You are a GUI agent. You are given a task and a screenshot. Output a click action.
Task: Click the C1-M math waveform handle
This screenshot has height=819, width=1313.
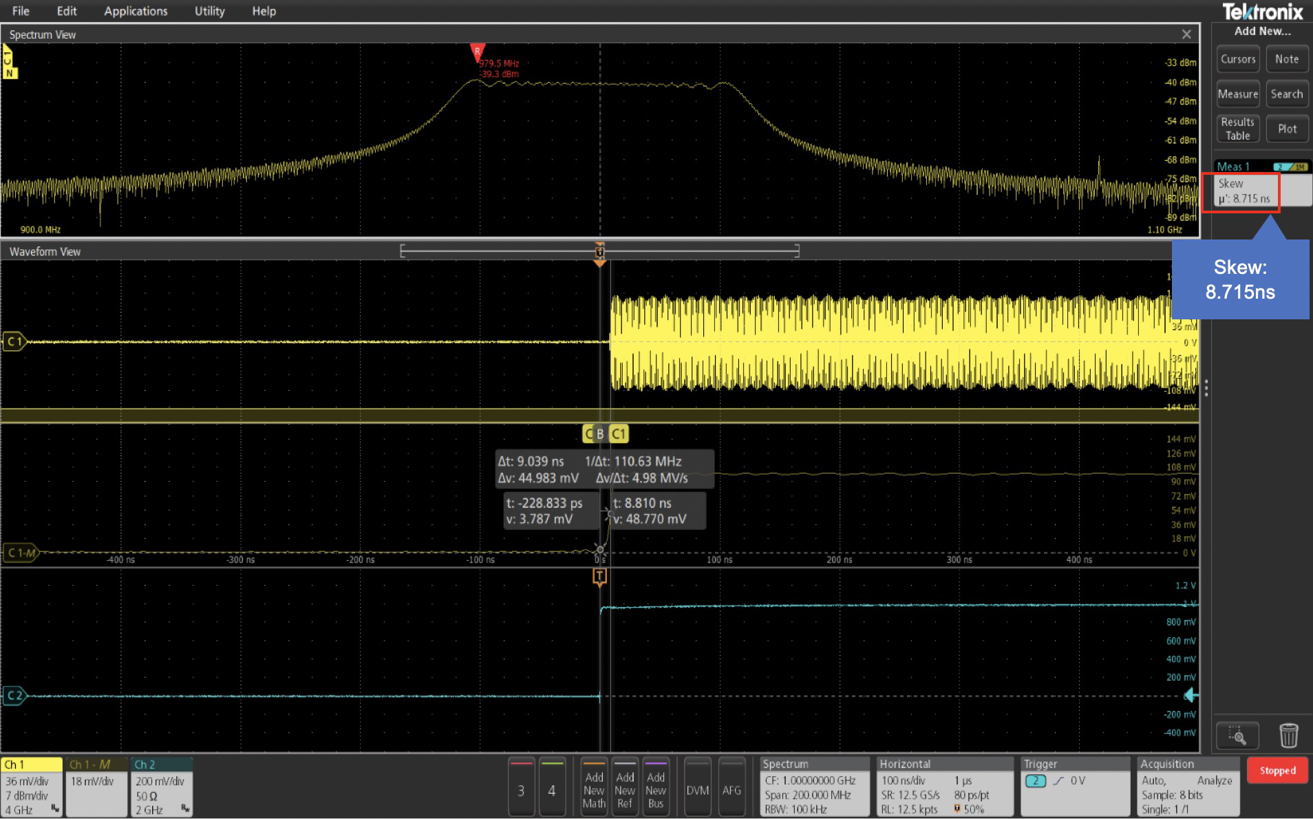(x=21, y=553)
